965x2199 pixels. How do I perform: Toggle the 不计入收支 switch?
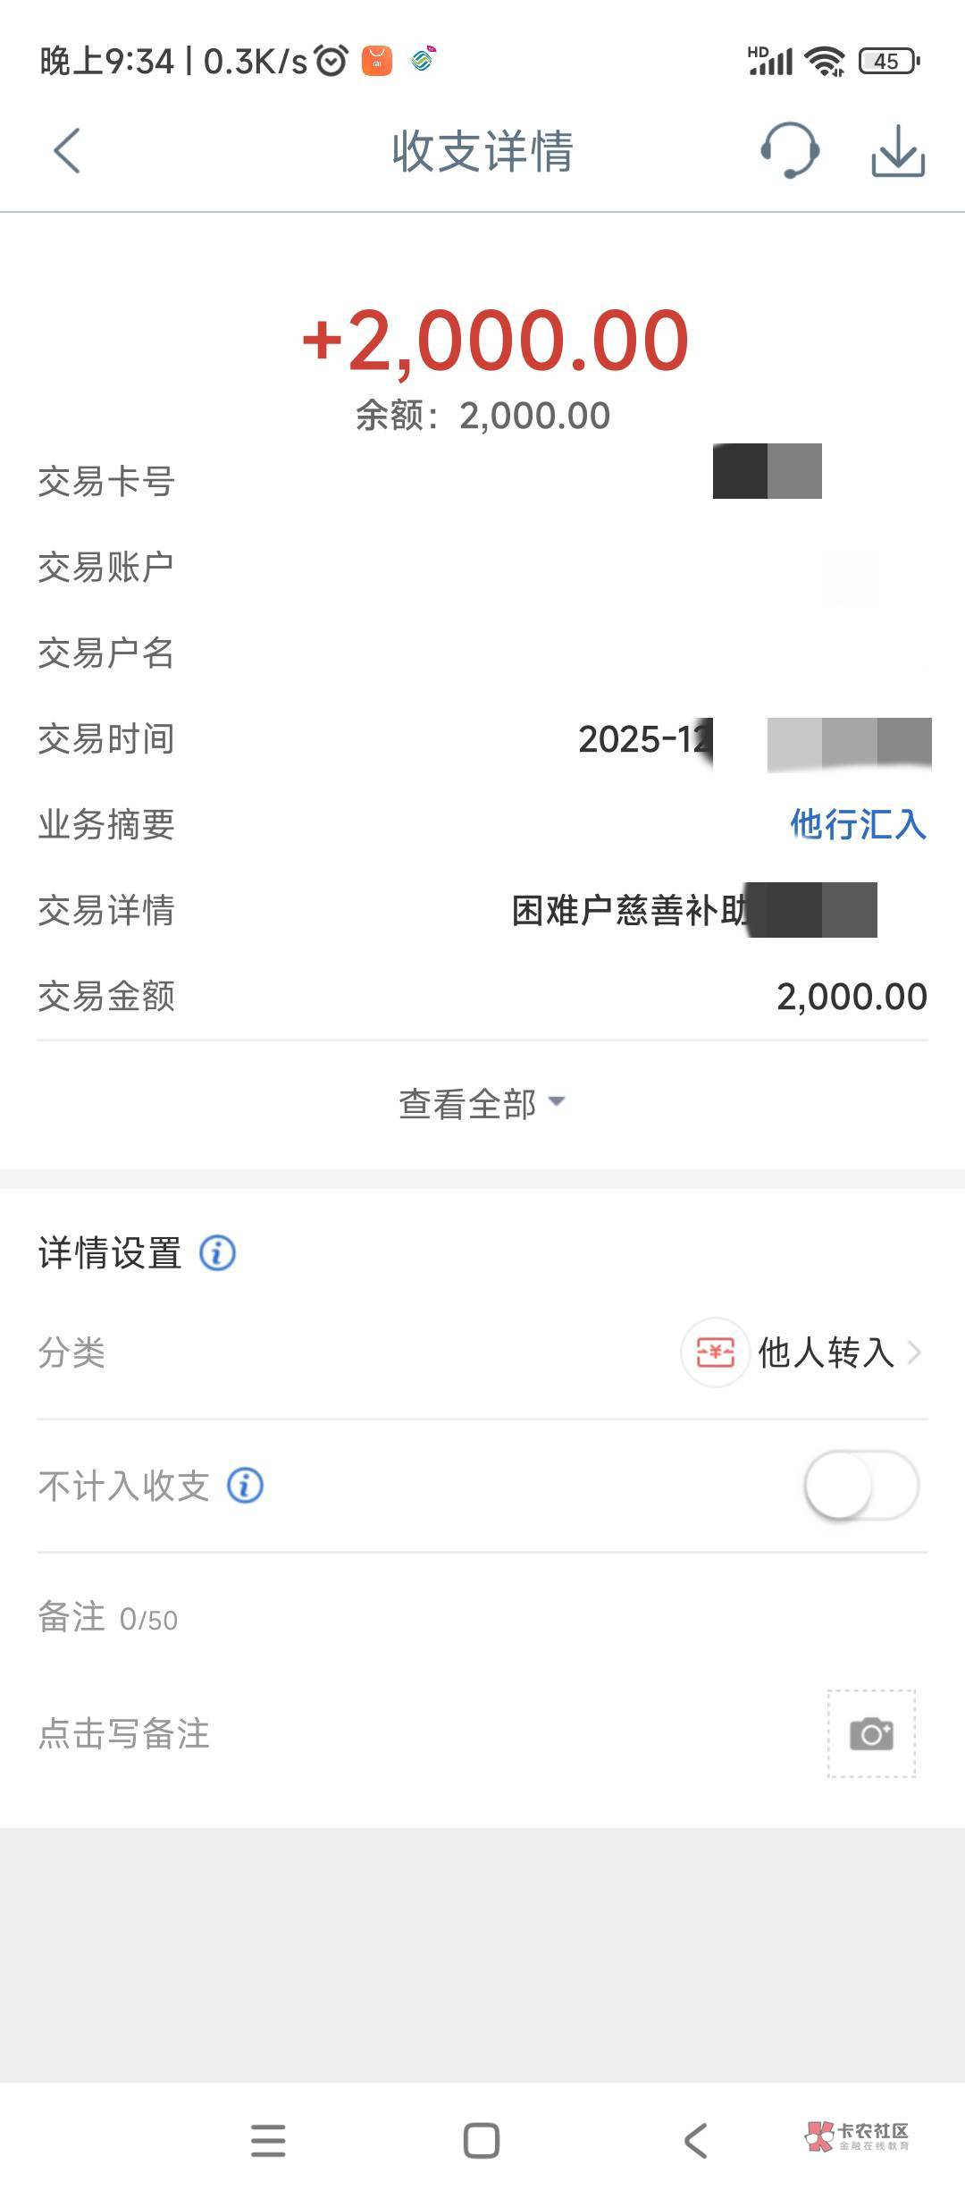coord(860,1486)
